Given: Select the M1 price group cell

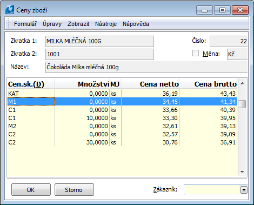Looking at the screenshot, I should [31, 102].
